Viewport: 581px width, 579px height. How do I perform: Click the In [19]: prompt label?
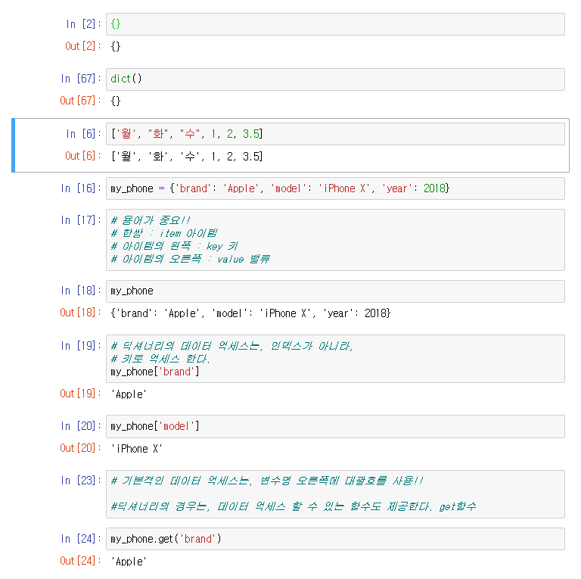pos(81,346)
